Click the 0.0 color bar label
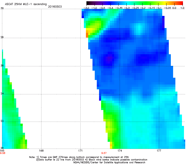The height and width of the screenshot is (164, 187). tap(174, 8)
